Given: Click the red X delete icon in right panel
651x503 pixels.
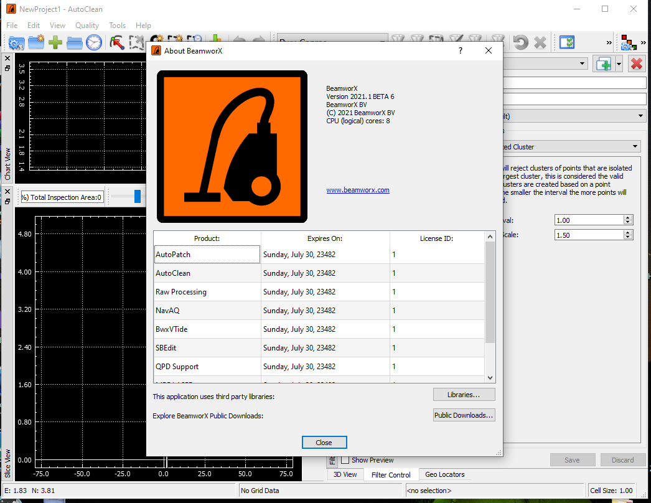Looking at the screenshot, I should pos(636,64).
